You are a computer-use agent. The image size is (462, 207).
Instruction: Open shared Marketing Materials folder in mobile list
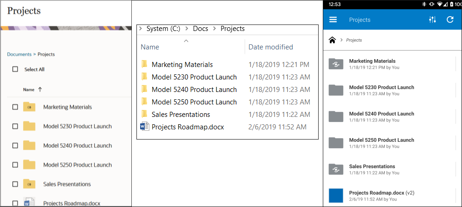coord(336,64)
